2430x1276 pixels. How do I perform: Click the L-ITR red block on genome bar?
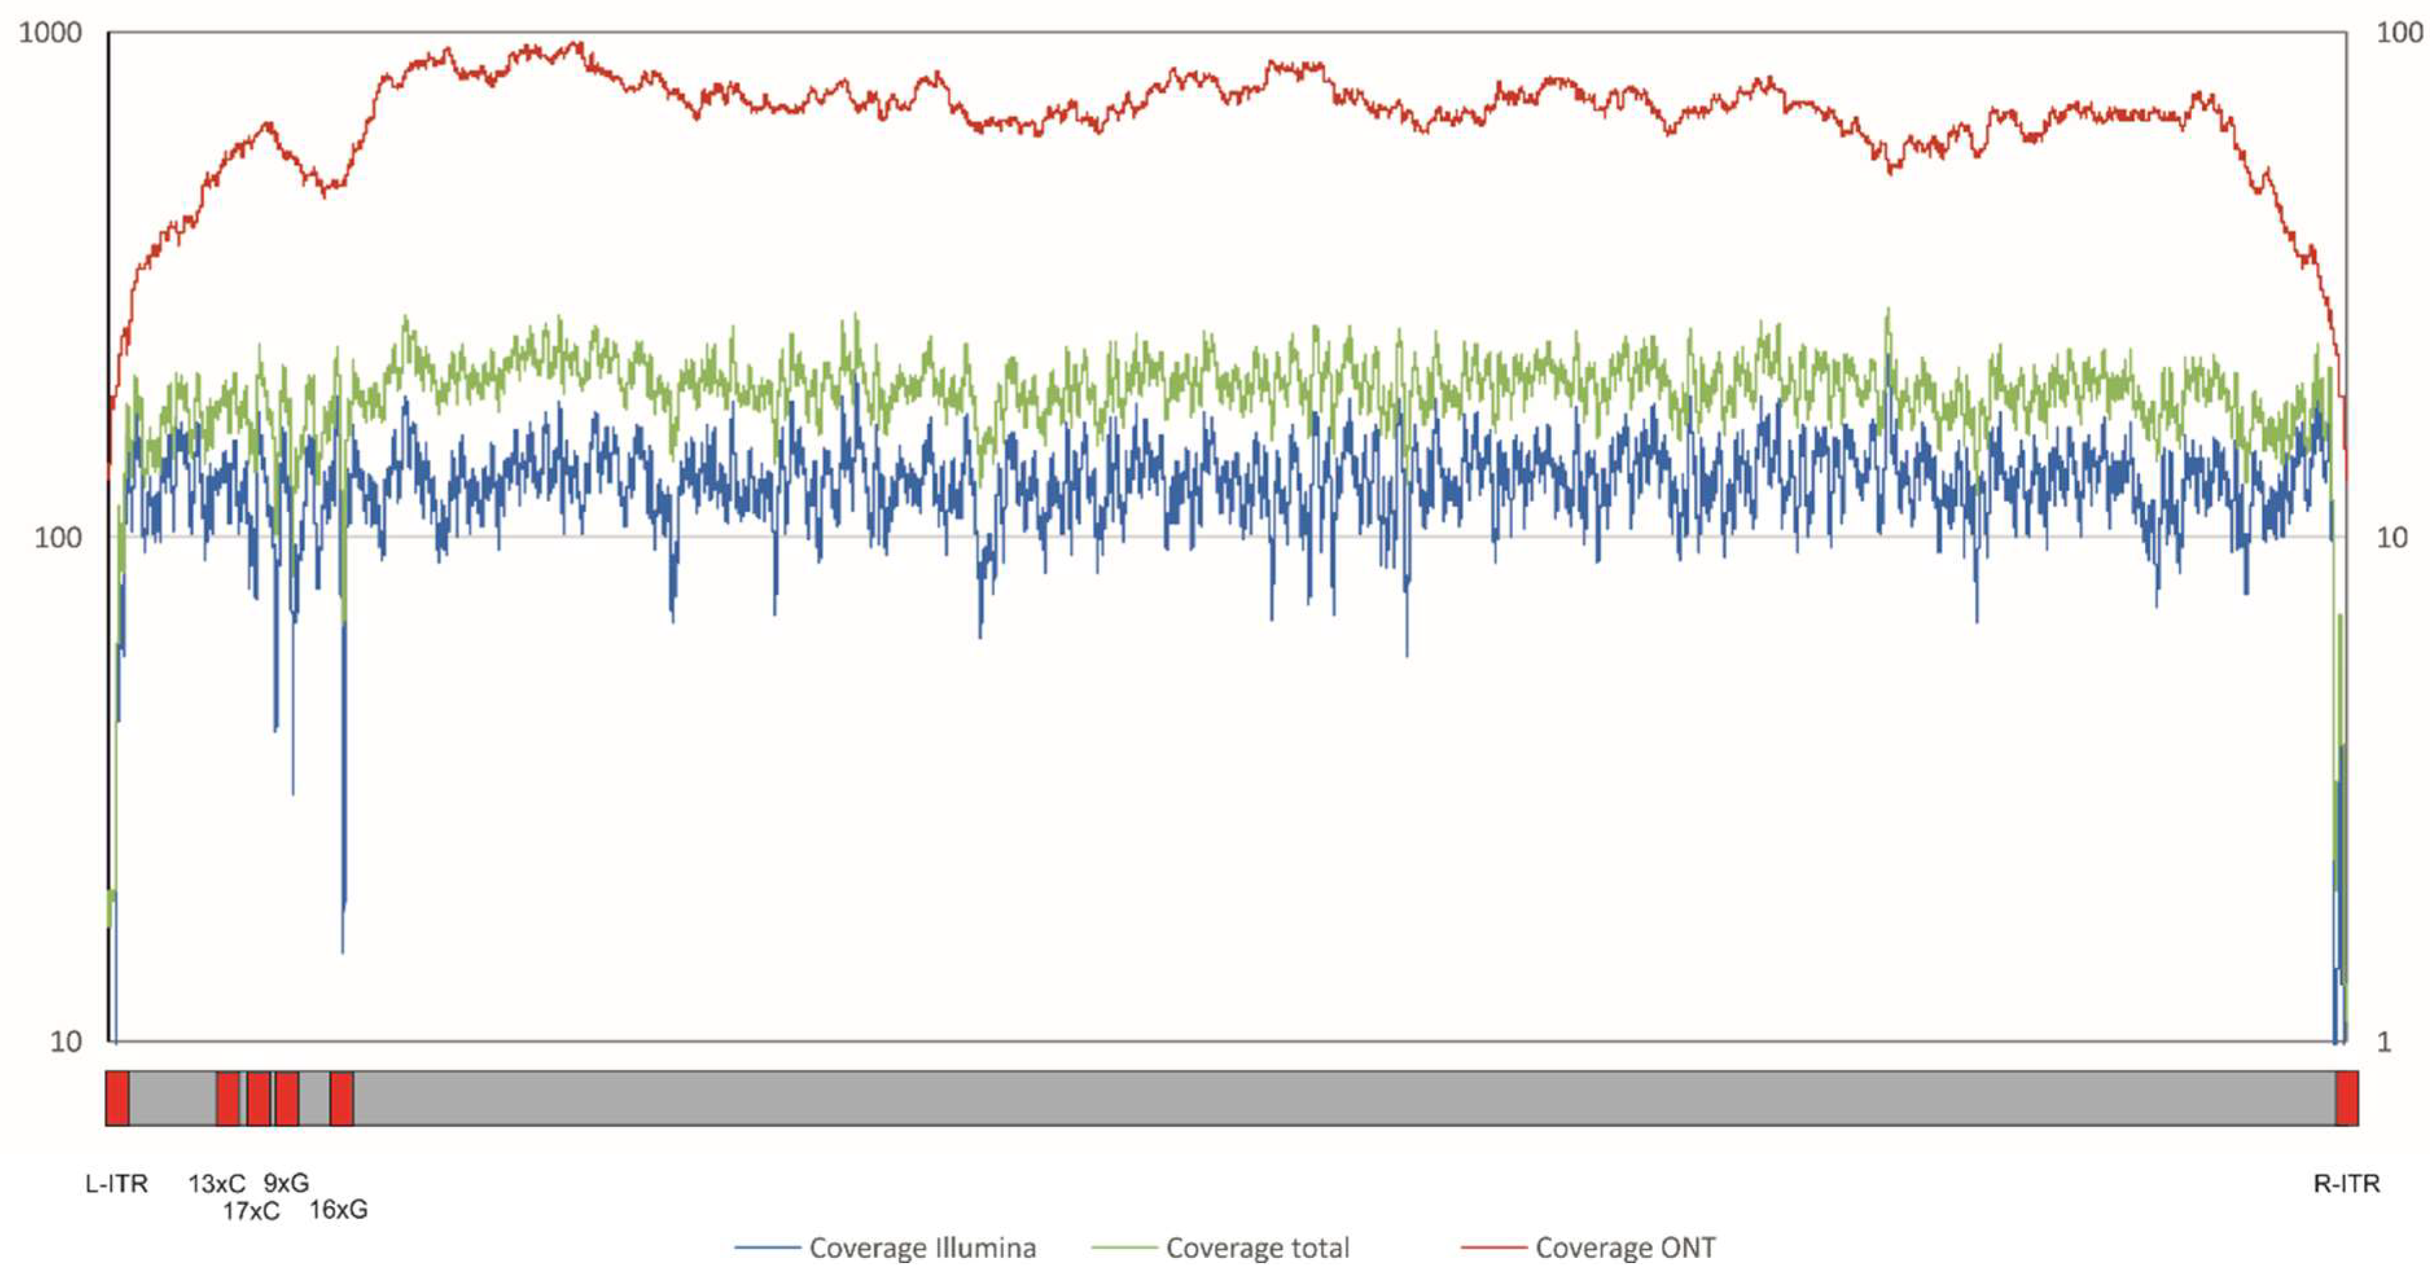coord(117,1098)
